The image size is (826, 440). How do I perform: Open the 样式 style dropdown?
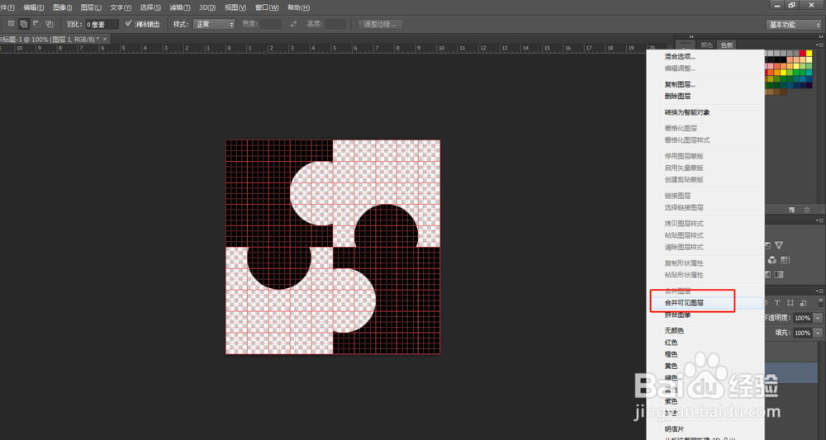point(214,24)
